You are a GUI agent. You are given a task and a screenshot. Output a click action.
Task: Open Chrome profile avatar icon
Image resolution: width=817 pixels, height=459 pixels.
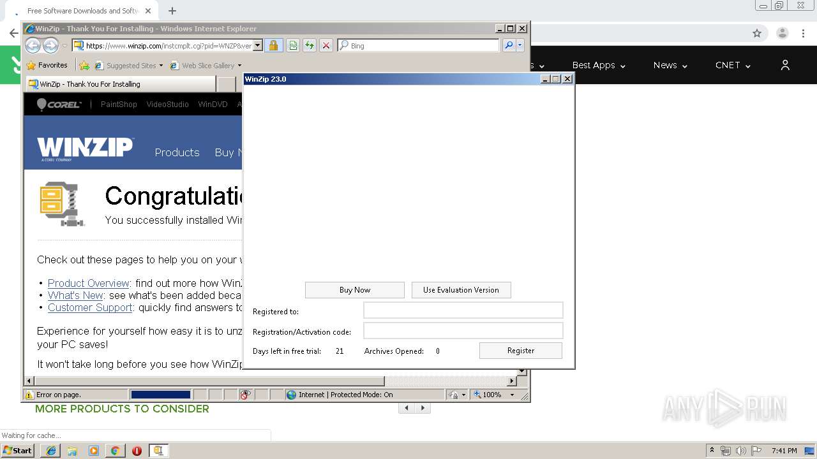(782, 33)
